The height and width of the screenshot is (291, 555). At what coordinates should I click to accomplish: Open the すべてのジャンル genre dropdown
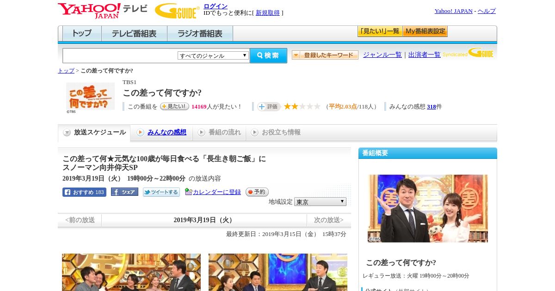tap(213, 55)
